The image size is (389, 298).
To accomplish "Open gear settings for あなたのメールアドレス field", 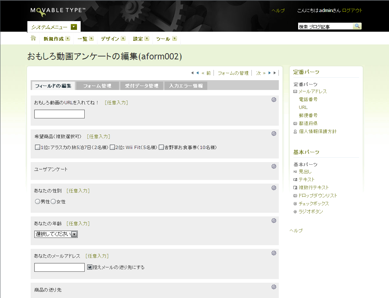I will pos(274,253).
